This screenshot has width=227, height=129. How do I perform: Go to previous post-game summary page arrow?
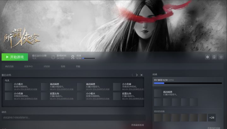[x=132, y=75]
